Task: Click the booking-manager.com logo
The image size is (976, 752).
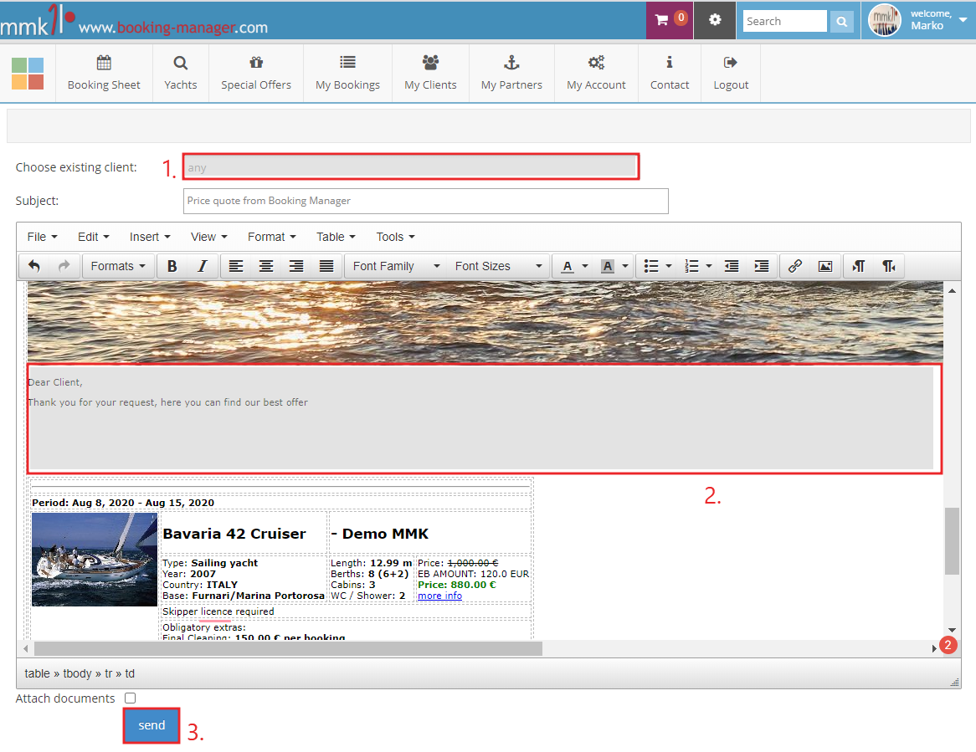Action: tap(134, 21)
